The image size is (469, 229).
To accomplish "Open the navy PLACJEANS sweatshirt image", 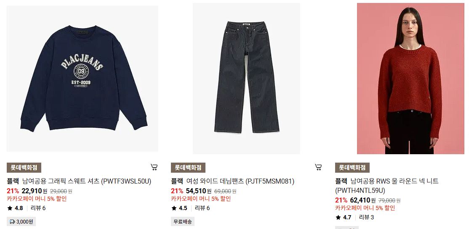I will point(83,79).
